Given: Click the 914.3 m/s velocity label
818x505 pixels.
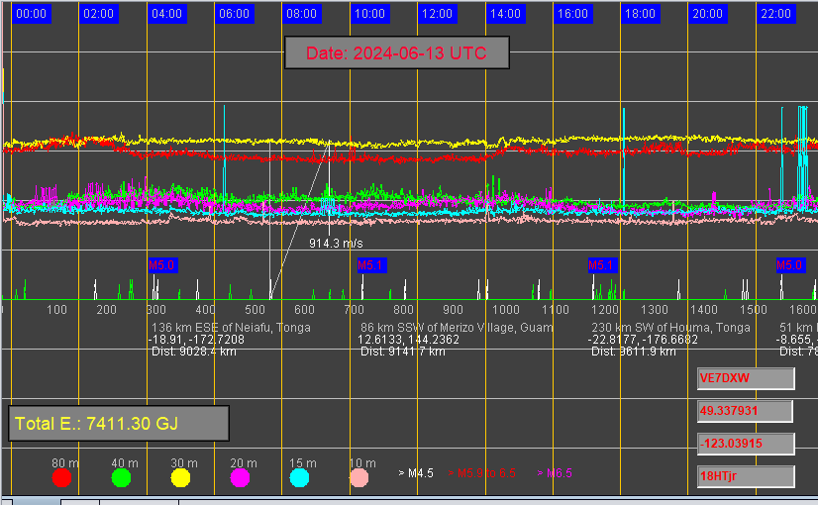Looking at the screenshot, I should coord(337,243).
